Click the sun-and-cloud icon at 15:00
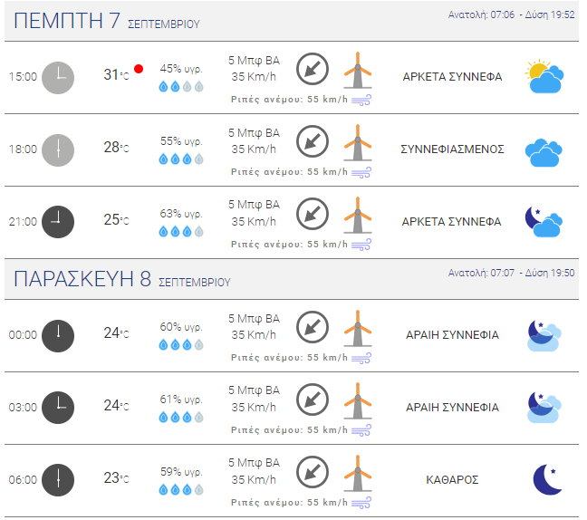 [544, 76]
